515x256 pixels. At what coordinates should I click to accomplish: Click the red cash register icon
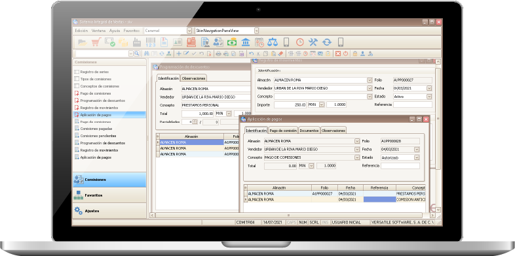[x=191, y=42]
